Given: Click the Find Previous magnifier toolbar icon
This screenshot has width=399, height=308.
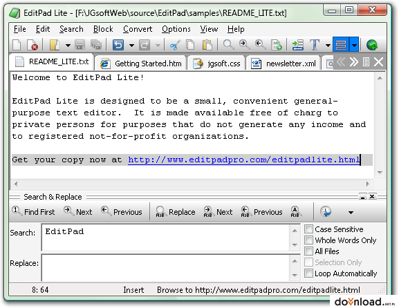Looking at the screenshot, I should [x=260, y=45].
